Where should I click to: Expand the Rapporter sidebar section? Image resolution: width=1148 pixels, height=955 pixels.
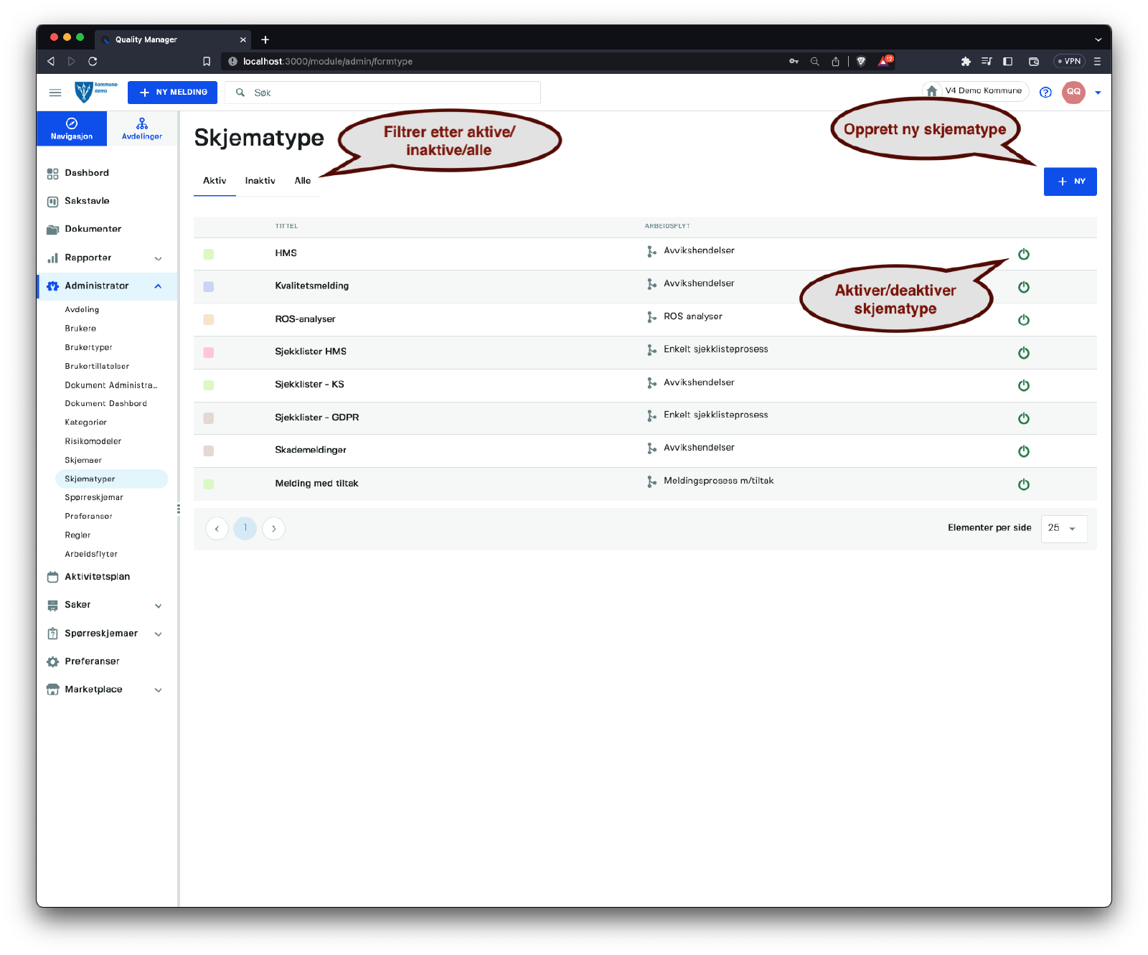point(158,258)
